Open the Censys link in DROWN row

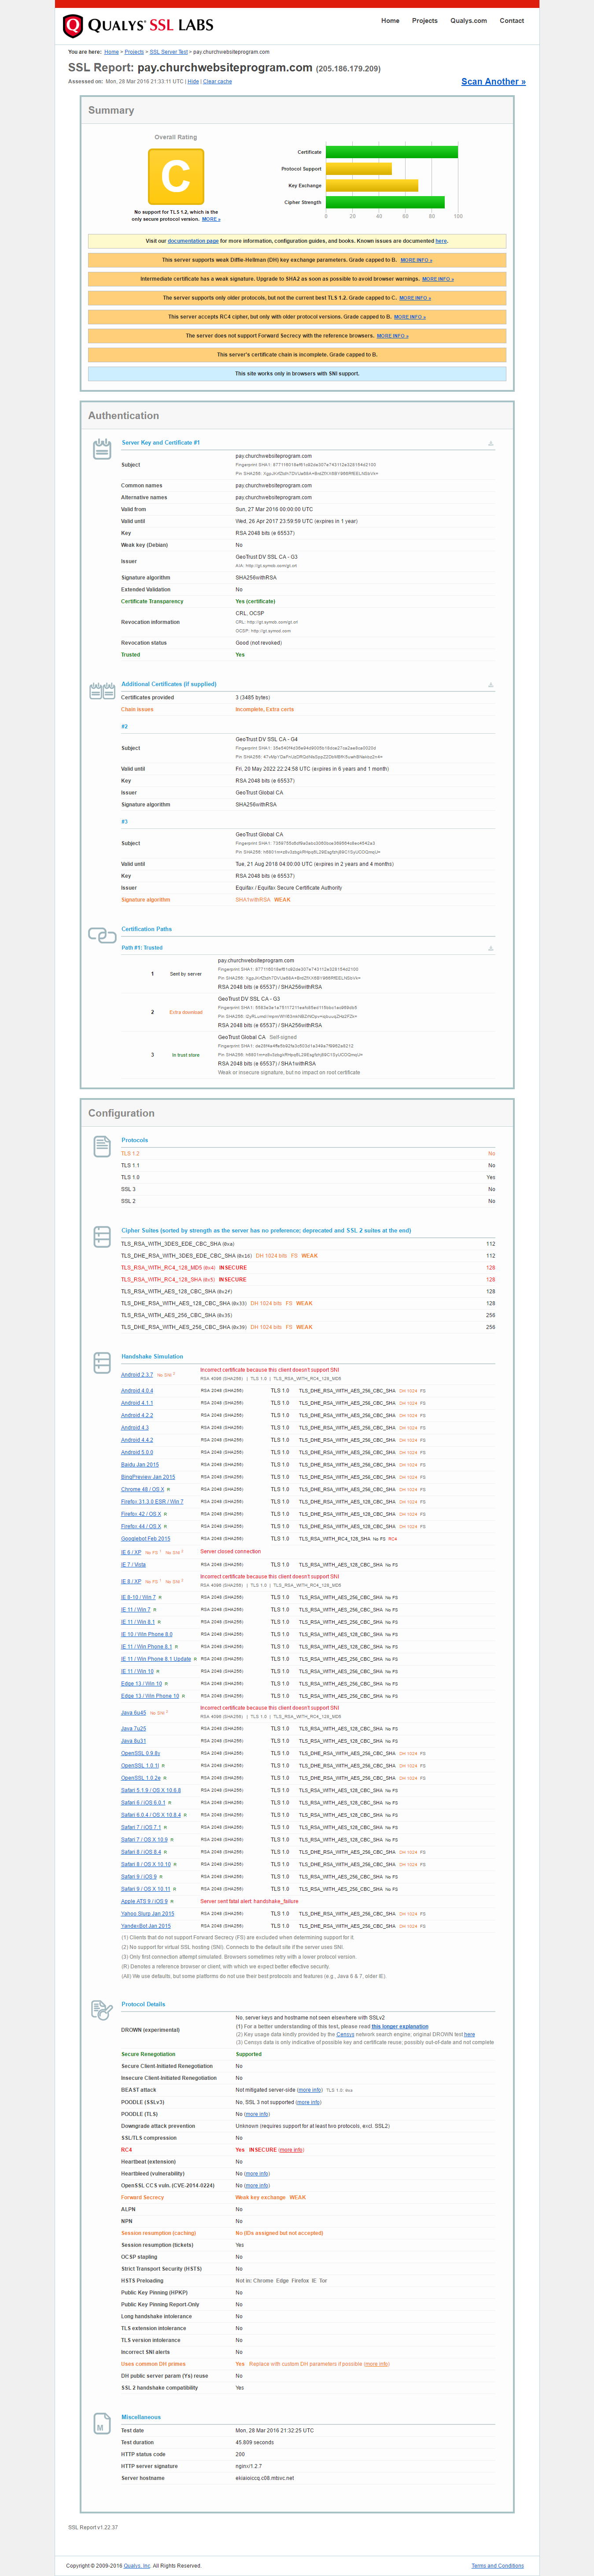345,2034
